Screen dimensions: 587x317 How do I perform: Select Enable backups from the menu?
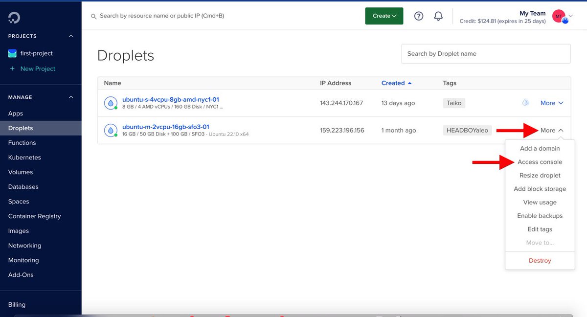[540, 215]
